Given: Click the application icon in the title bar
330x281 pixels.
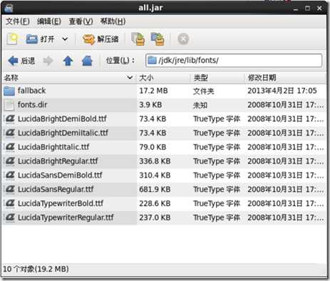Looking at the screenshot, I should [9, 9].
